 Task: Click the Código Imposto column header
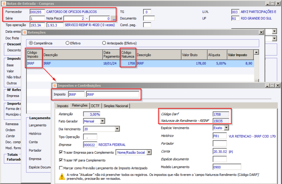click(x=34, y=55)
